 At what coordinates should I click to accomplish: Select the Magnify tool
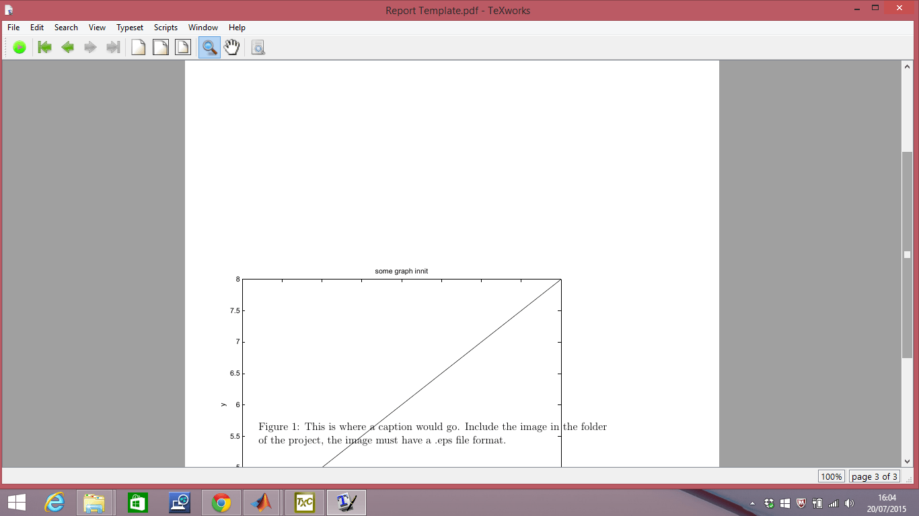[x=210, y=47]
